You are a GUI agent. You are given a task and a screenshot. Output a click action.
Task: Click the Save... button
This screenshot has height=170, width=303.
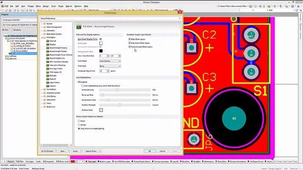63,151
